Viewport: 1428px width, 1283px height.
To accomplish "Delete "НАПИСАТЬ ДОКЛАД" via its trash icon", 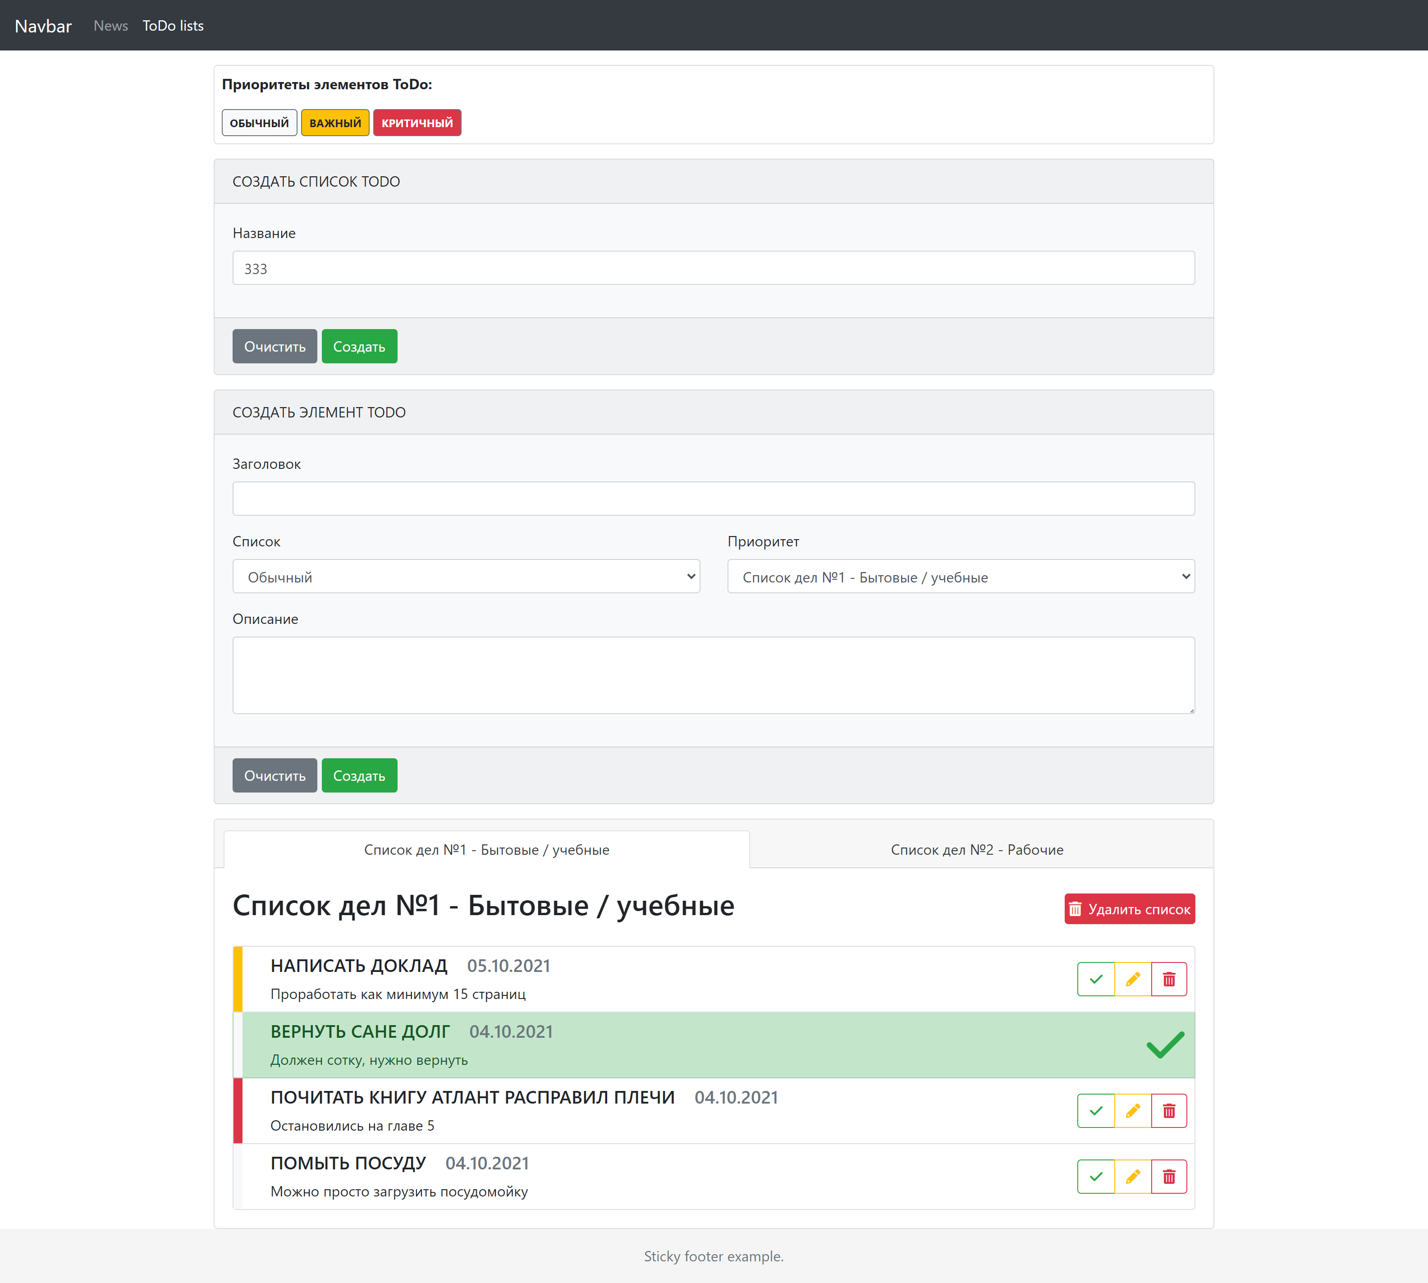I will (1169, 979).
